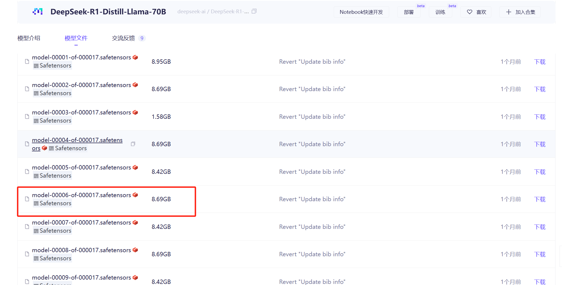Click the red LFS cube icon on model-00009
The height and width of the screenshot is (285, 562).
coord(135,277)
